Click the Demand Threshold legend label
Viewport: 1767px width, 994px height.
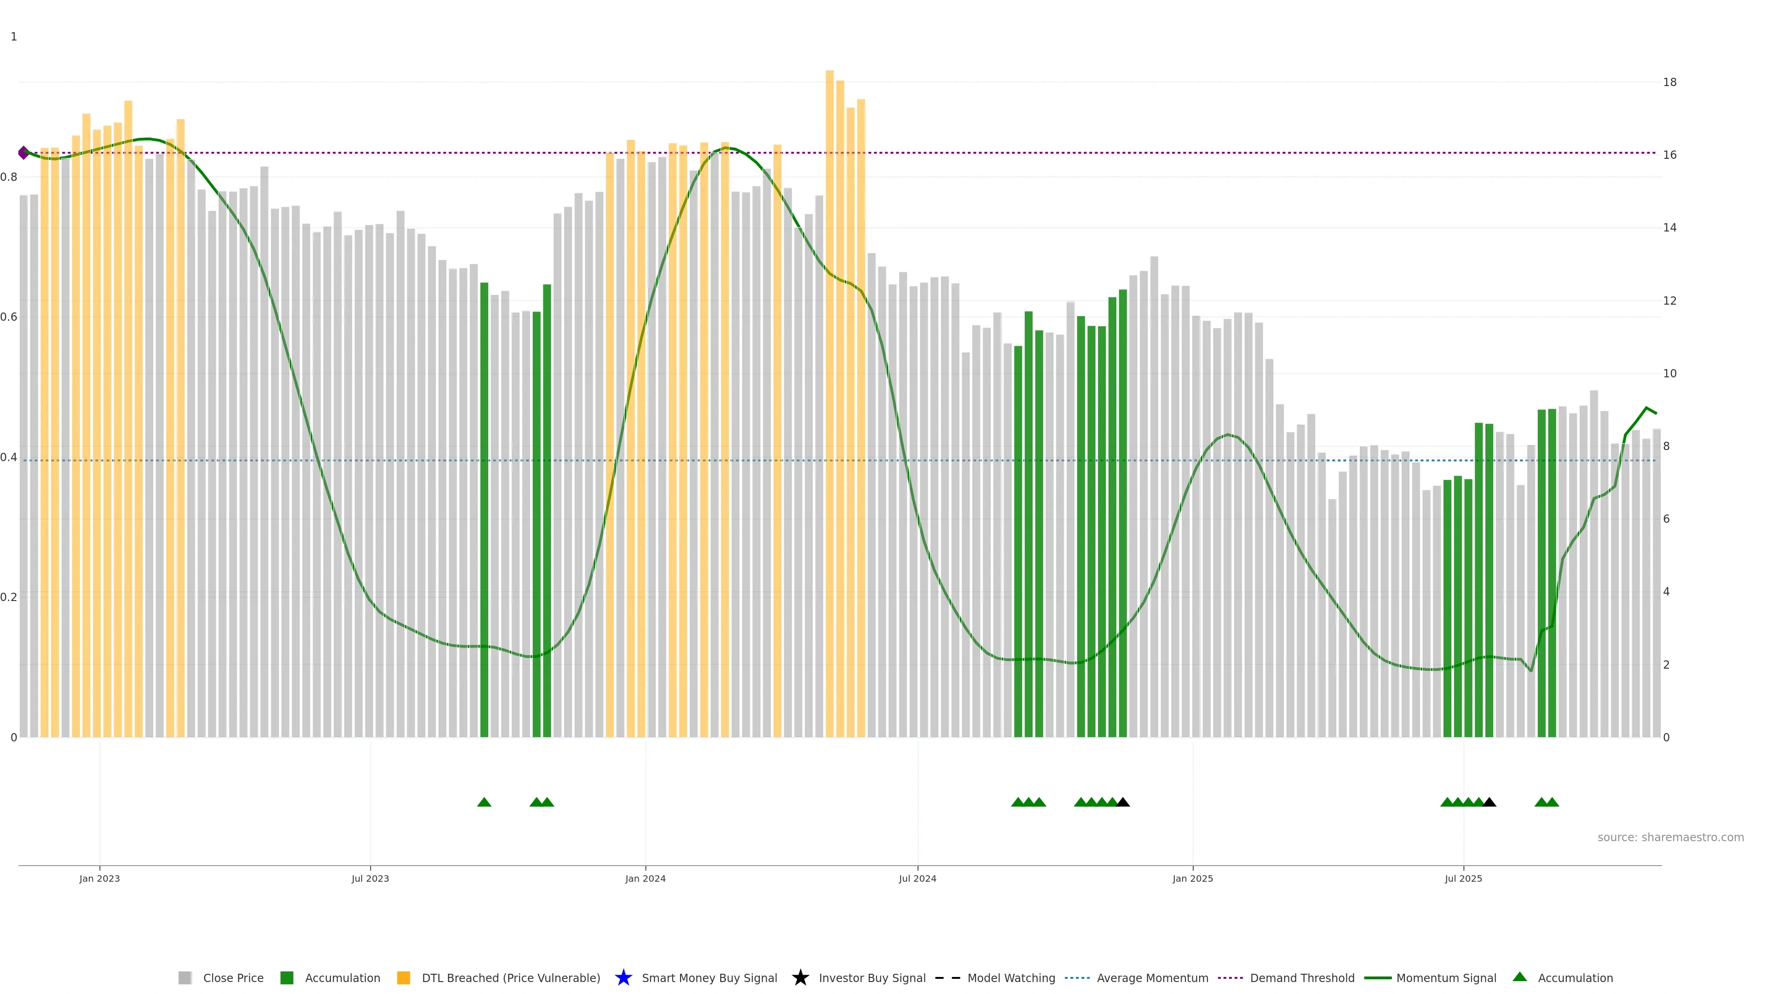click(x=1302, y=977)
